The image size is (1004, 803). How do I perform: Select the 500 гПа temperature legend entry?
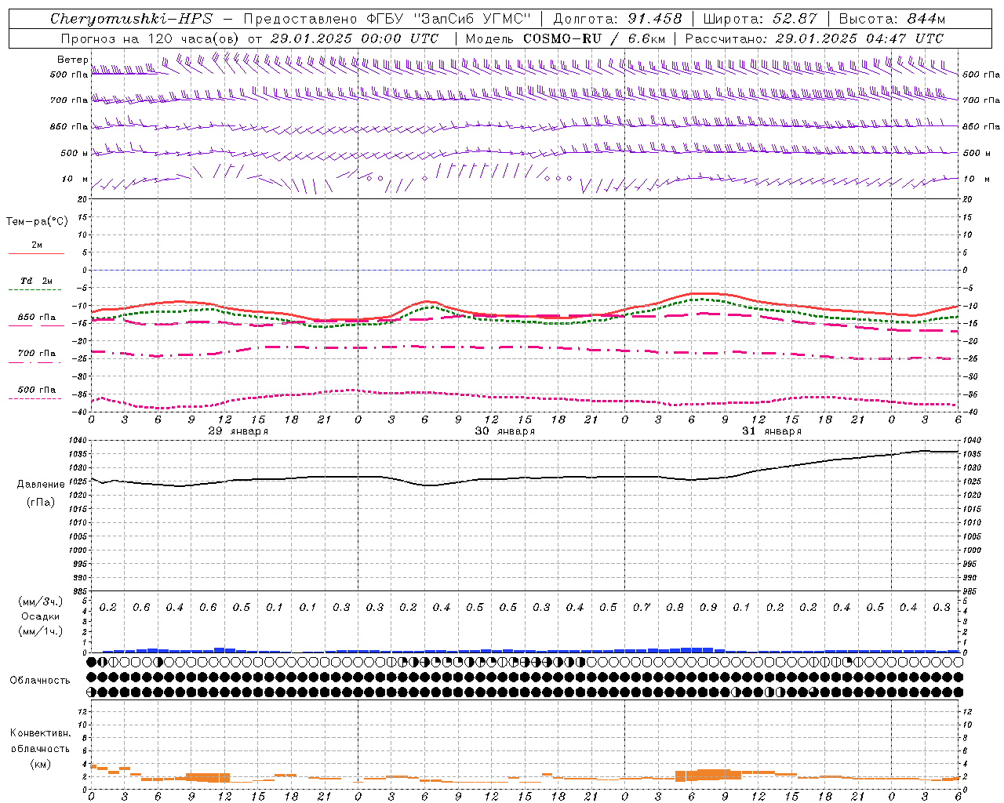(37, 390)
